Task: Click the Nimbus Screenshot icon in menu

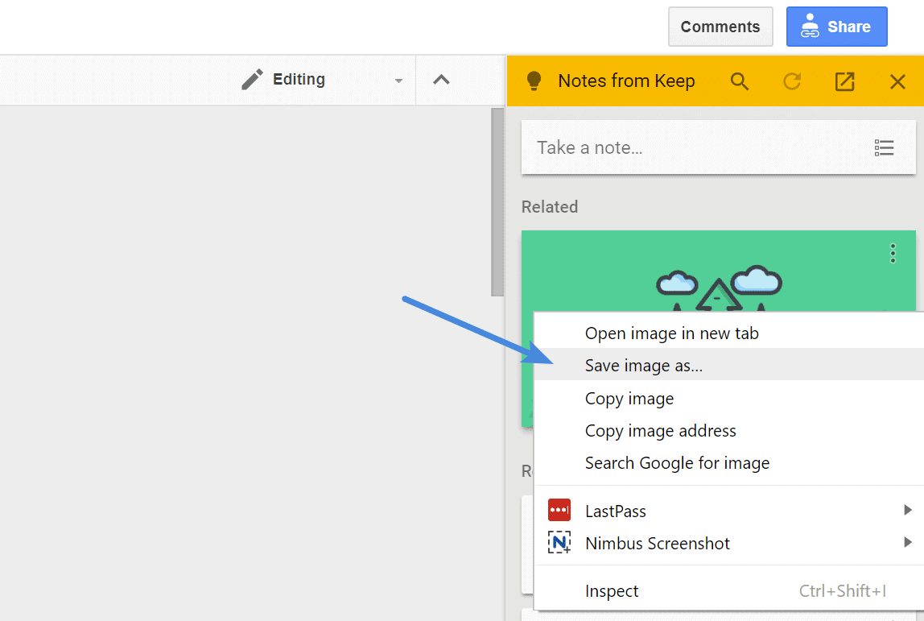Action: click(x=559, y=543)
